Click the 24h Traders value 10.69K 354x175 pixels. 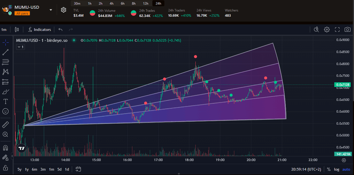pyautogui.click(x=173, y=15)
